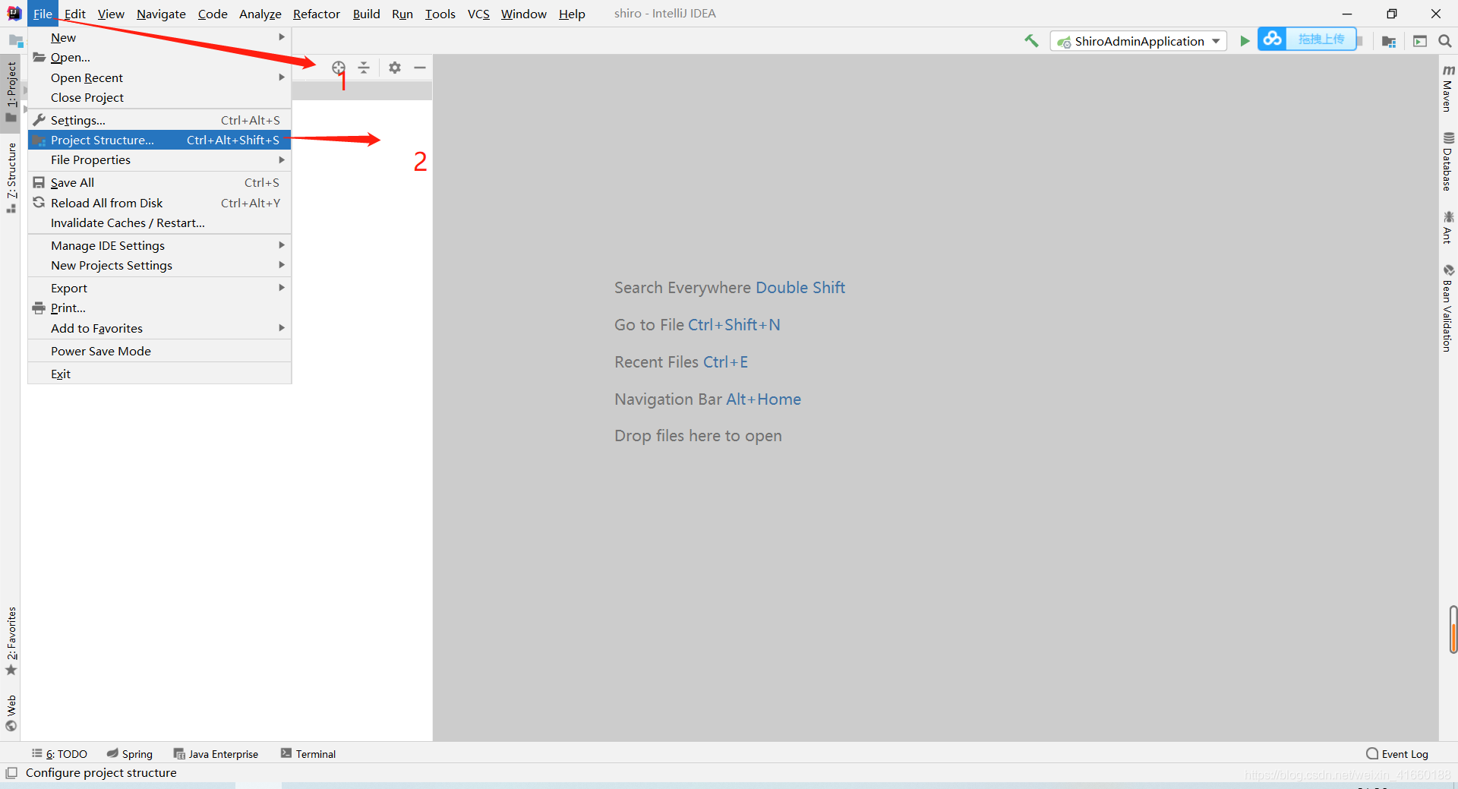Expand Manage IDE Settings submenu
The image size is (1458, 789).
pyautogui.click(x=159, y=245)
